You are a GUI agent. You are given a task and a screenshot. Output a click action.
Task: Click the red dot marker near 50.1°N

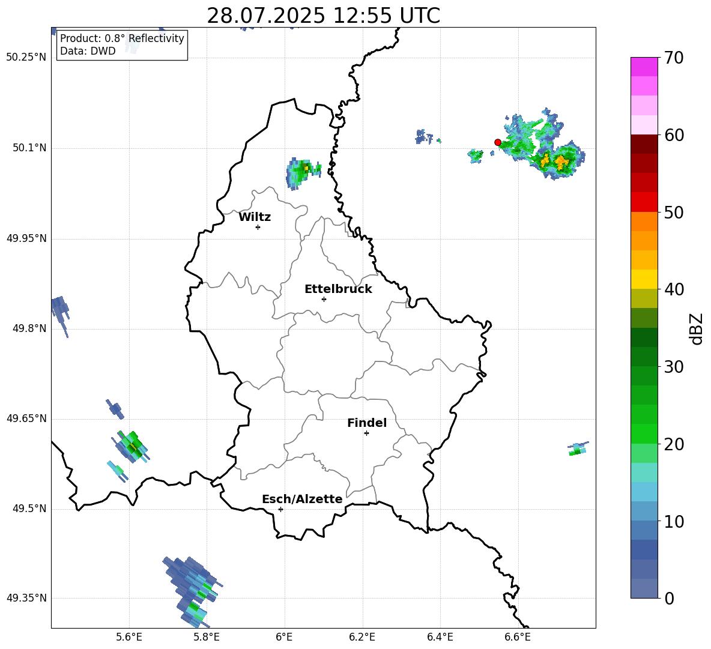pyautogui.click(x=497, y=142)
